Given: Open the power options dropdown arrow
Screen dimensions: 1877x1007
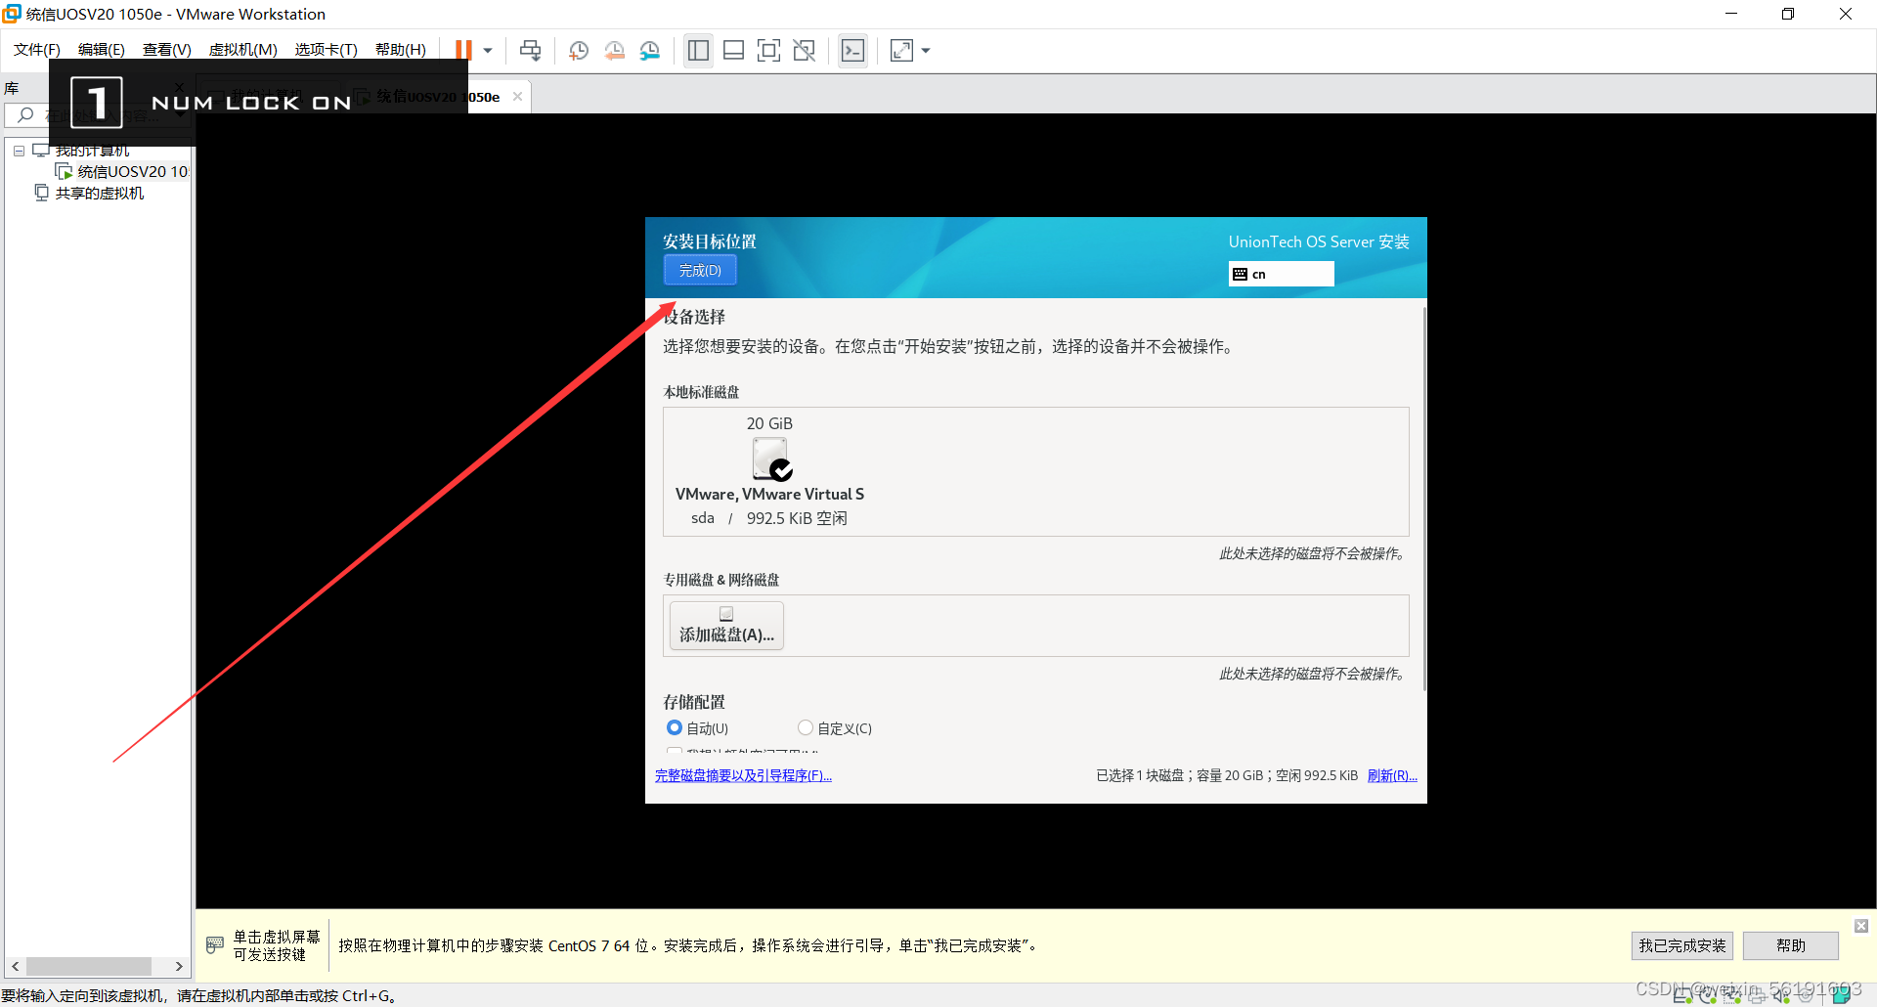Looking at the screenshot, I should point(487,50).
